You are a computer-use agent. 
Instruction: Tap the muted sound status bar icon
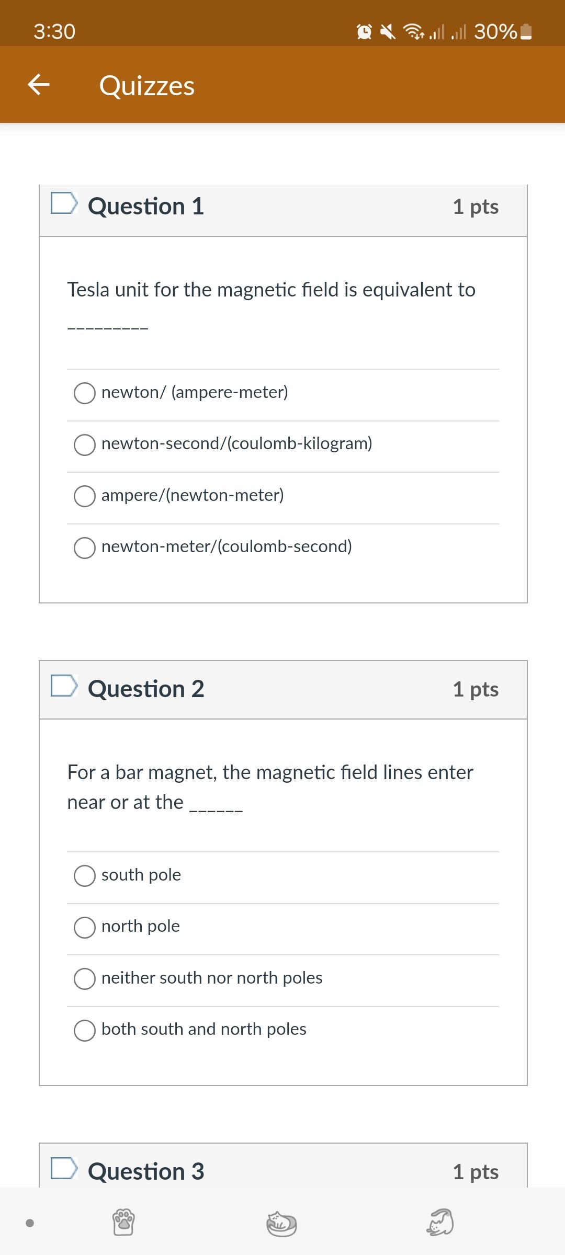pos(387,32)
